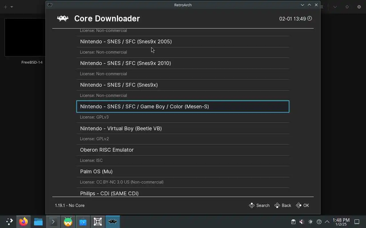Image resolution: width=366 pixels, height=228 pixels.
Task: Open the software store bag icon in taskbar
Action: 83,221
